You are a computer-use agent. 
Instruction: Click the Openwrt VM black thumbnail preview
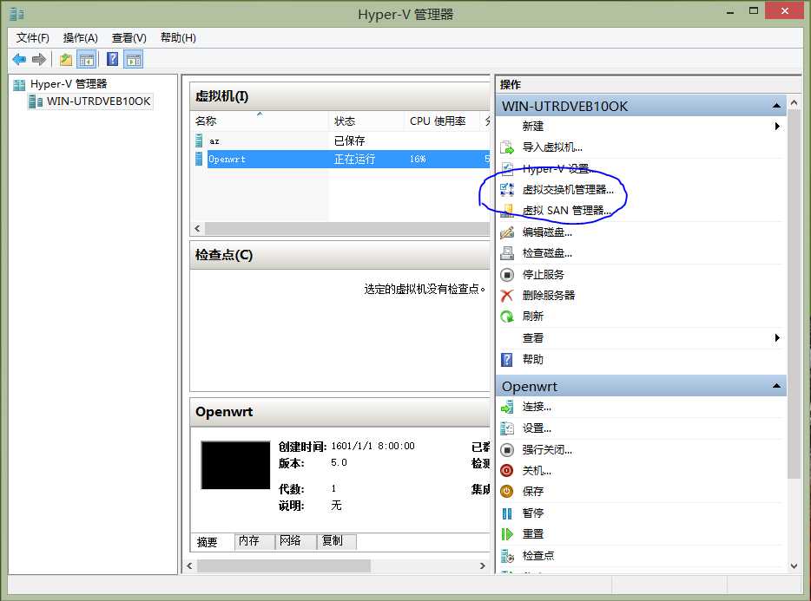pos(235,465)
